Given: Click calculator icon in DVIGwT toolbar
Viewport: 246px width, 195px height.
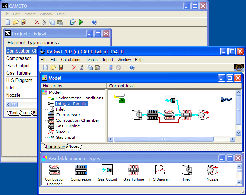Looking at the screenshot, I should click(x=111, y=68).
